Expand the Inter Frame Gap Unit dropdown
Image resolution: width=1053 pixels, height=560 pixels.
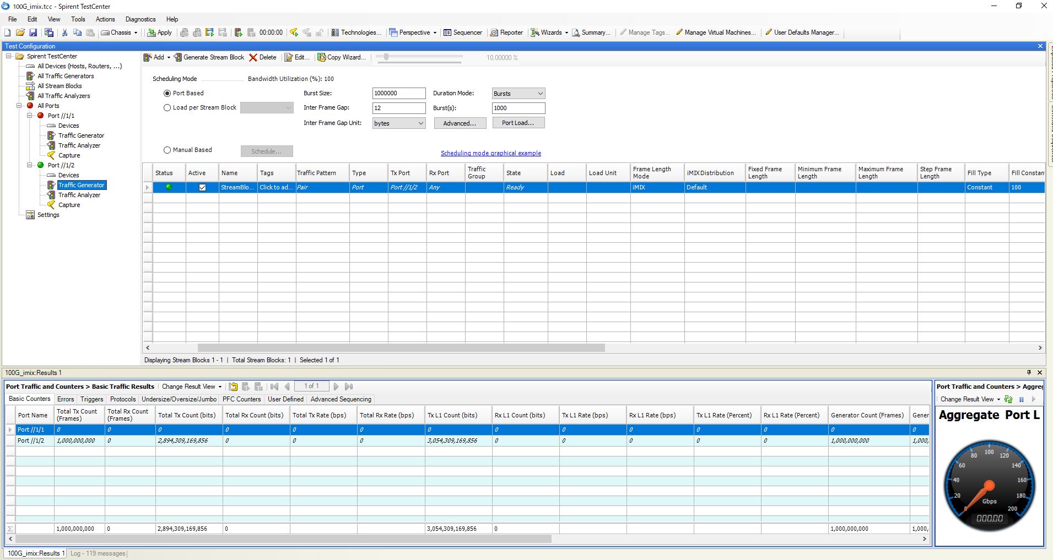pos(398,123)
